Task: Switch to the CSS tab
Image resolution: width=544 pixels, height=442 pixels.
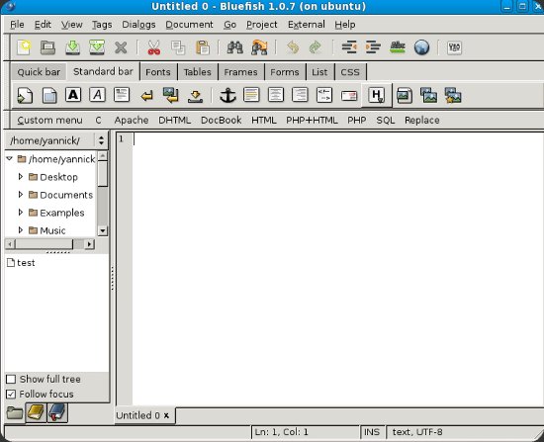Action: 350,72
